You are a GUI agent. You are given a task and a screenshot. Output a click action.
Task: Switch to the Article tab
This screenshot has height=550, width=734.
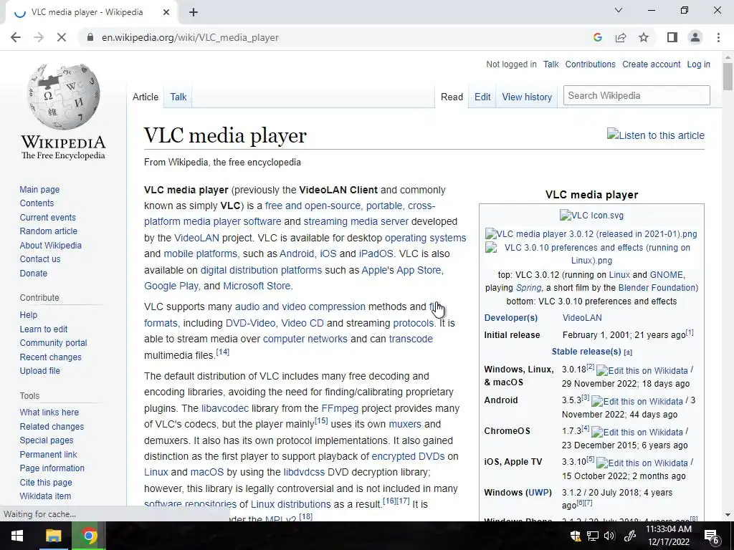click(145, 97)
